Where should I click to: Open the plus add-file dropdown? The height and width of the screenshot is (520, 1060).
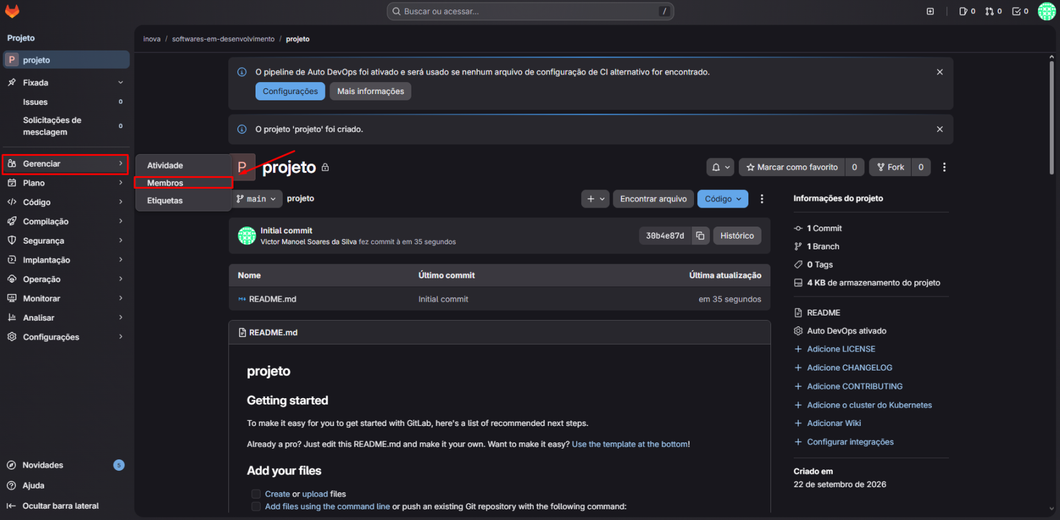tap(595, 199)
